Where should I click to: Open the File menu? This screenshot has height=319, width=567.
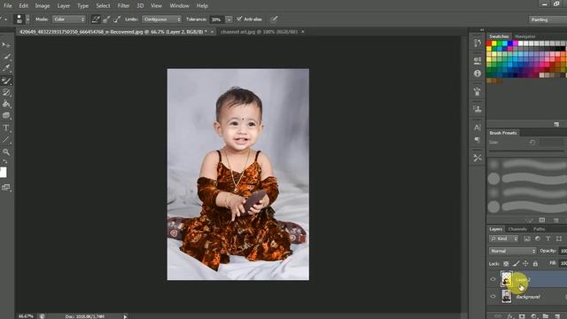coord(8,6)
